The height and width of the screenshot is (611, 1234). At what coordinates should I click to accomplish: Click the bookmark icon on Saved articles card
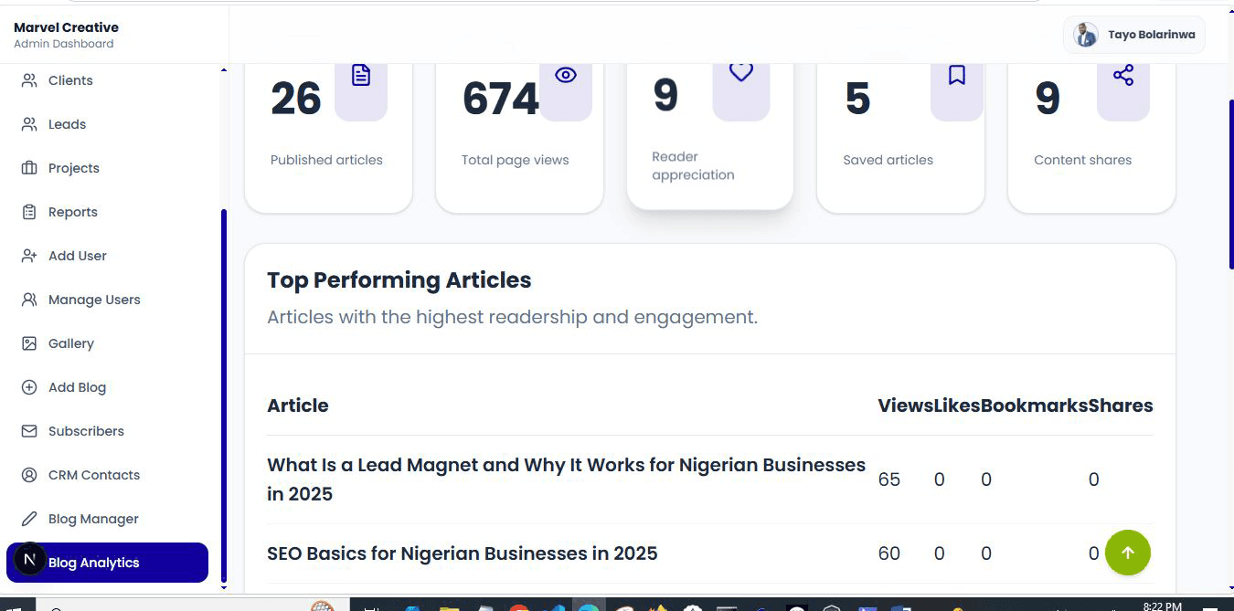(957, 75)
